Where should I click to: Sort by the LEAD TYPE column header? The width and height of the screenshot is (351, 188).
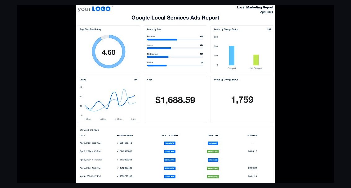213,135
